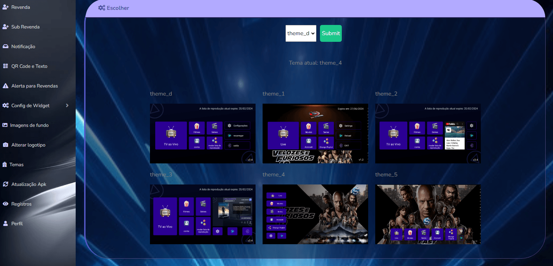This screenshot has width=553, height=266.
Task: Open the Temas menu item
Action: [16, 164]
